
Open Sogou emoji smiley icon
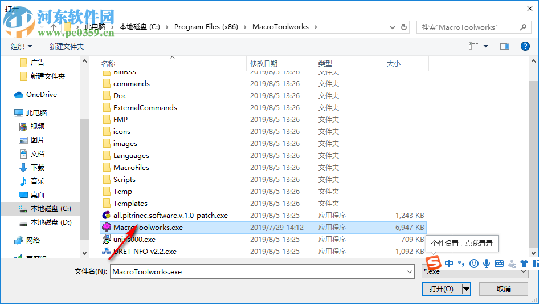(474, 264)
